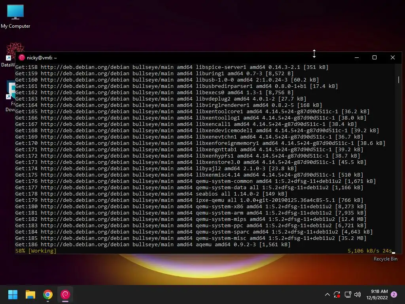
Task: Click the Get:179 ipxe-qemu line
Action: point(189,200)
